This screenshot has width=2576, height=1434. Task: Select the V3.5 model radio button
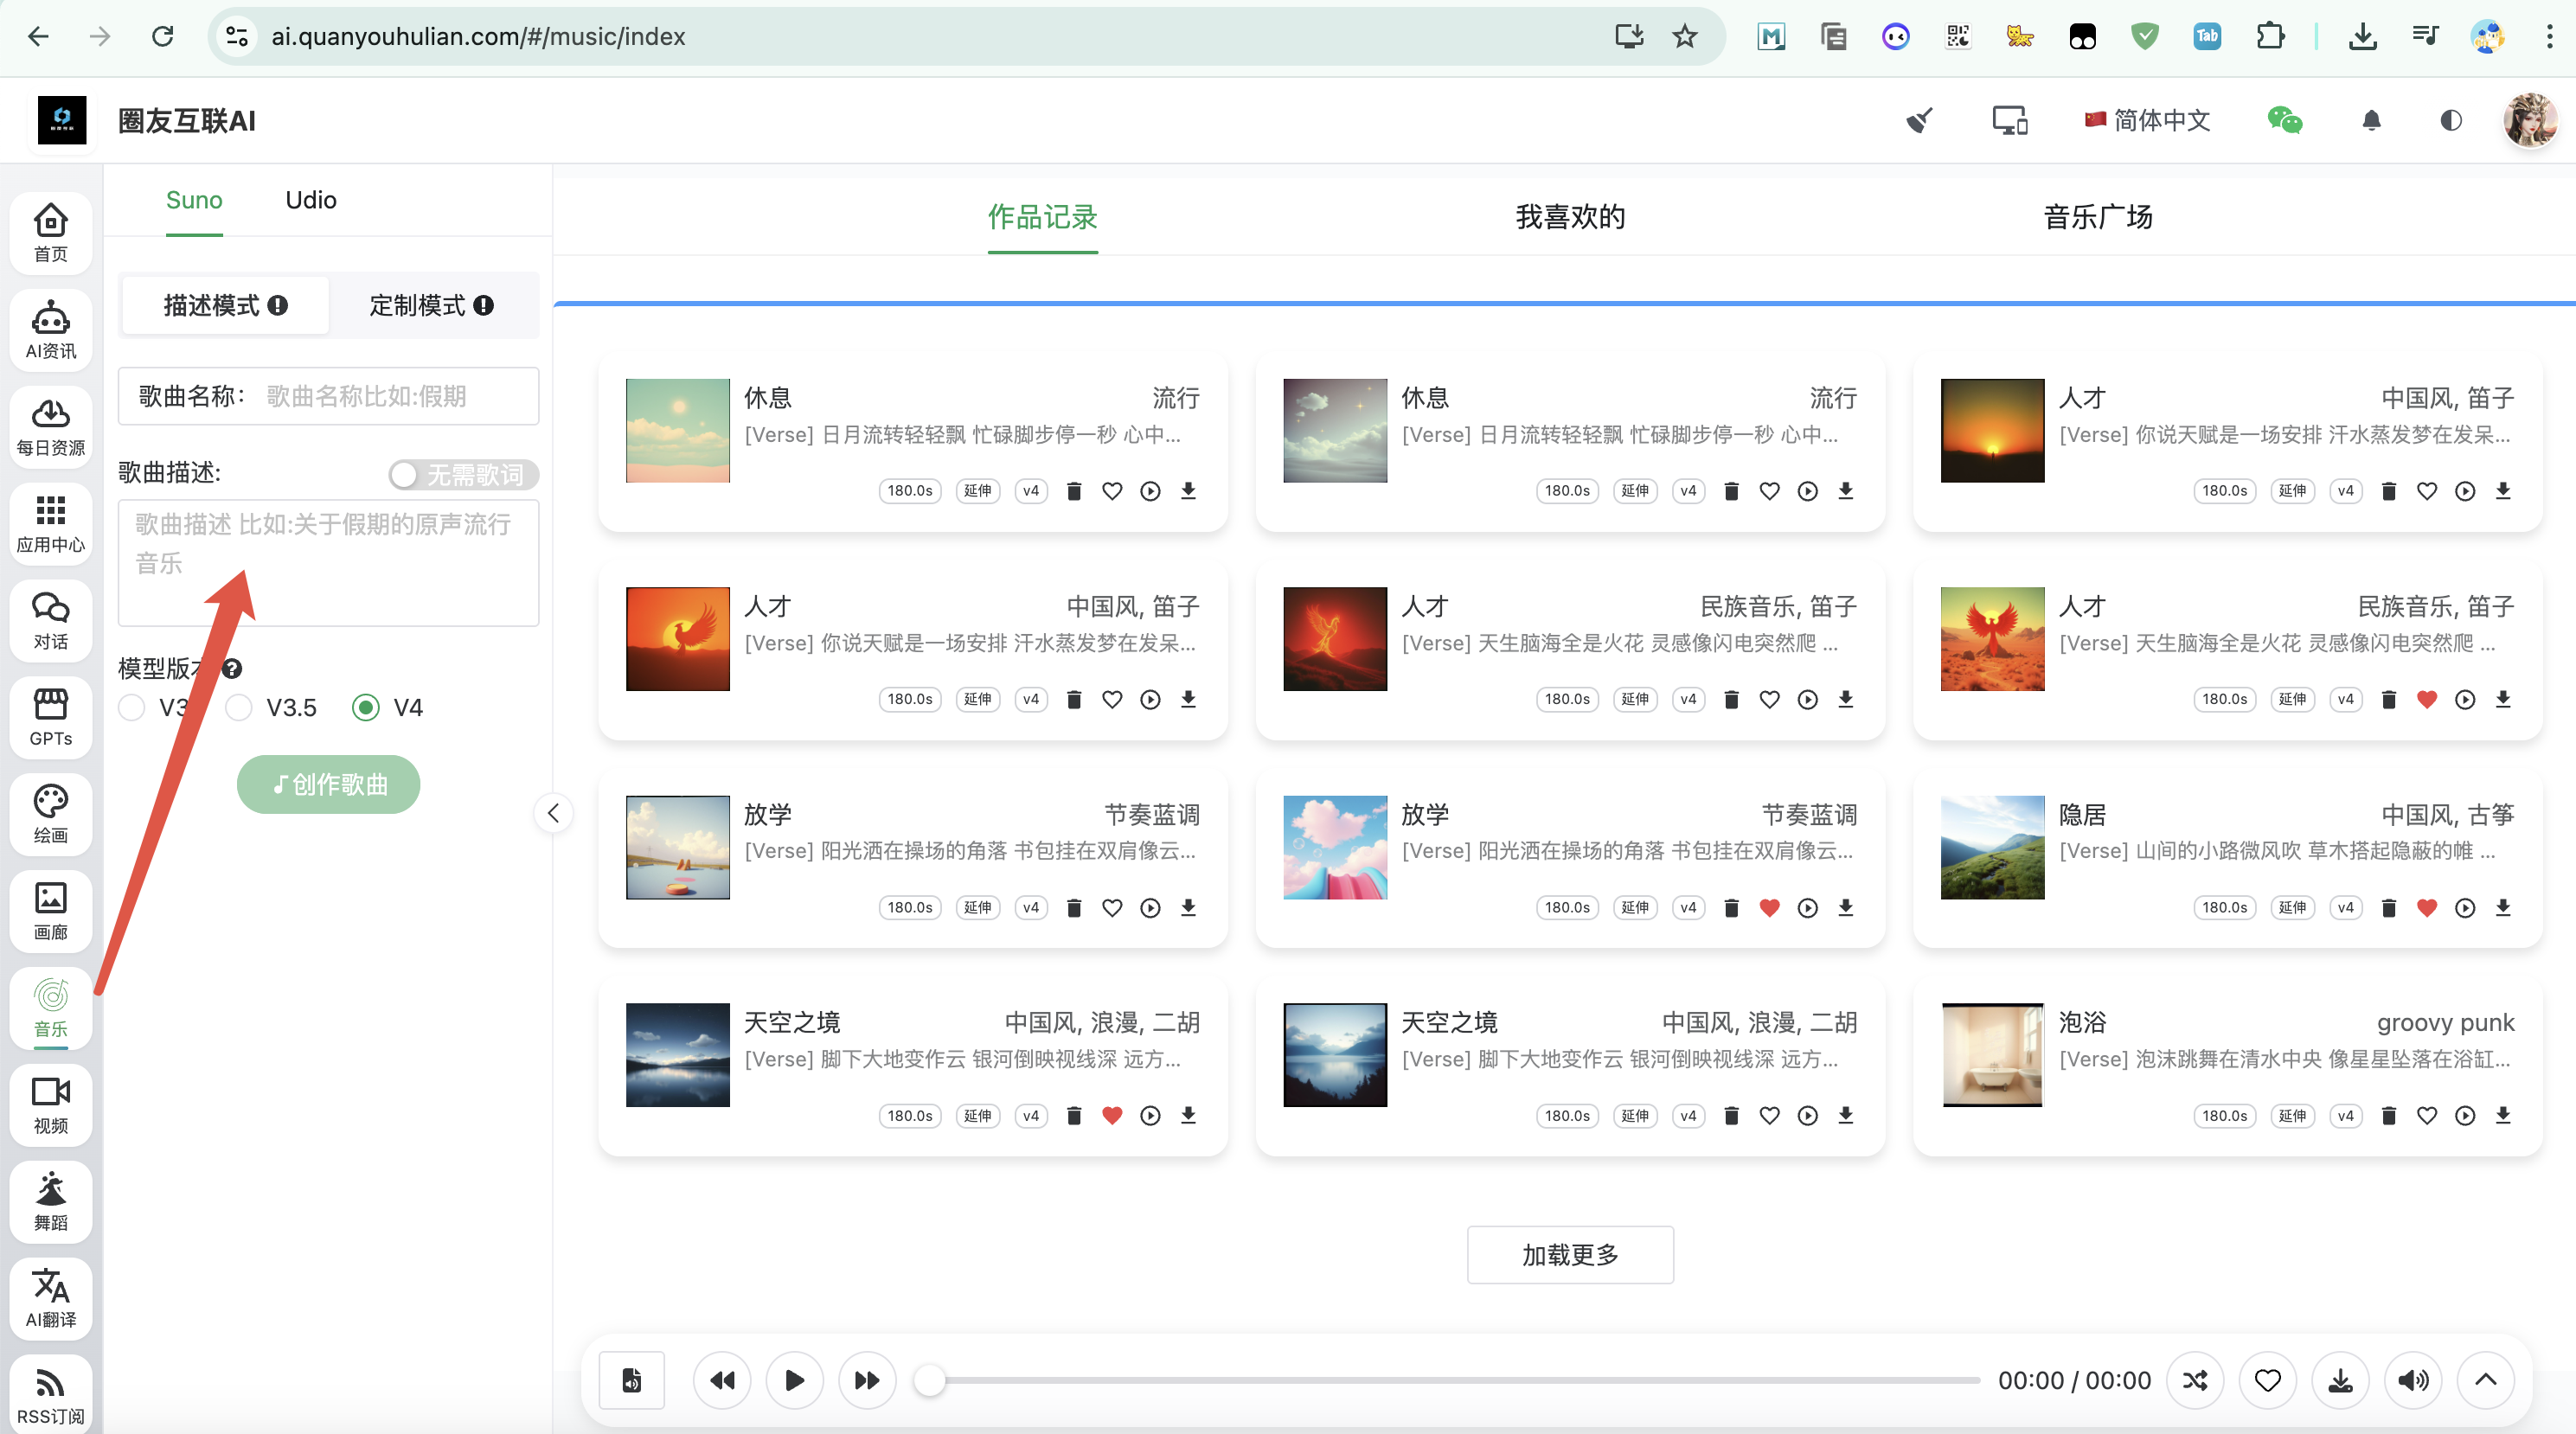(239, 708)
